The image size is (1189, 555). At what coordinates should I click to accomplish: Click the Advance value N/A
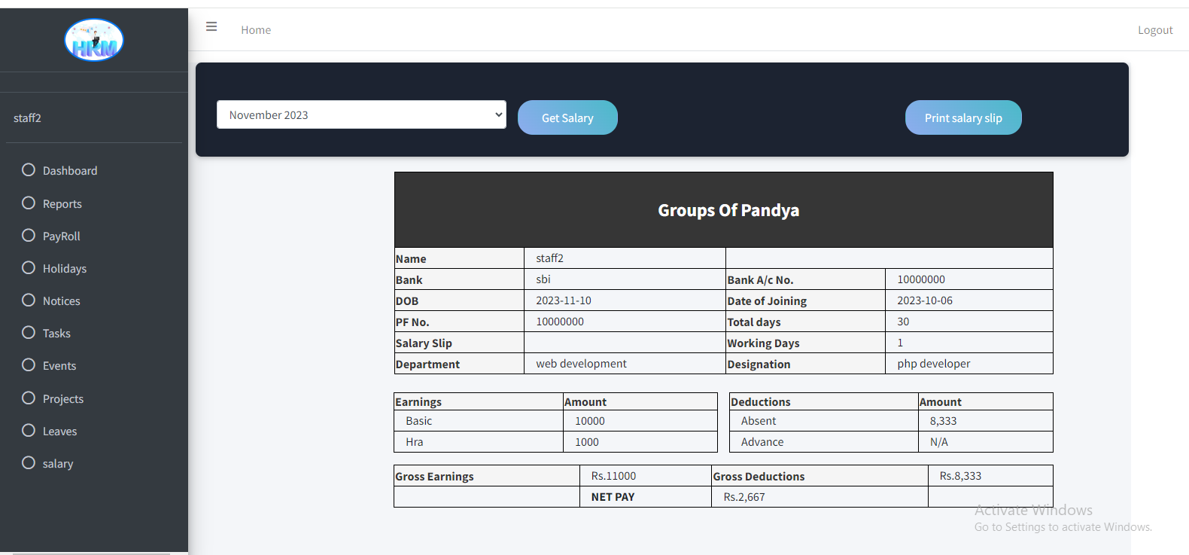tap(938, 442)
